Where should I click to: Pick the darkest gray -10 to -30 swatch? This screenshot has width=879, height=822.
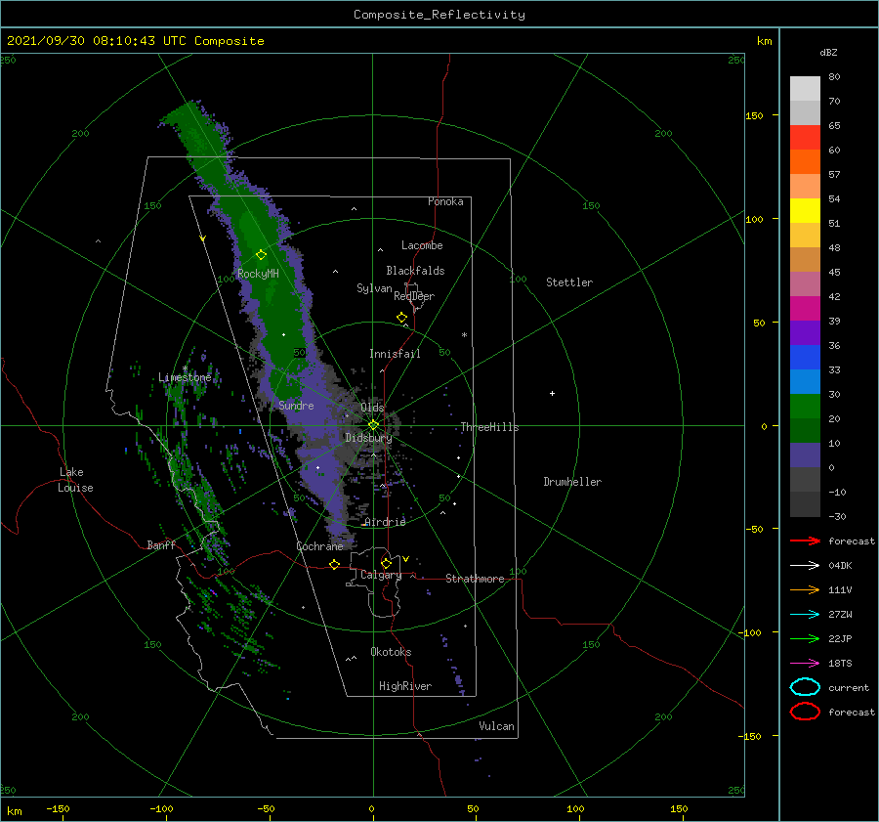[805, 504]
